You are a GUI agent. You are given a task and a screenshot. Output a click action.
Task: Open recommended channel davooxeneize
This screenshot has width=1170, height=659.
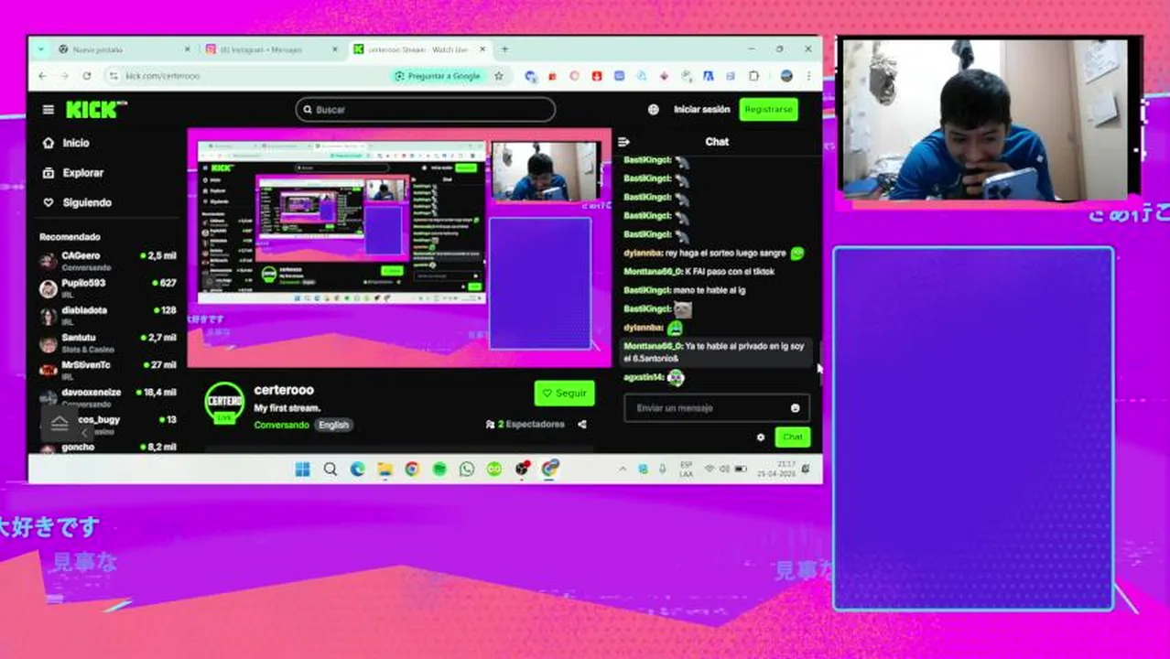coord(108,397)
